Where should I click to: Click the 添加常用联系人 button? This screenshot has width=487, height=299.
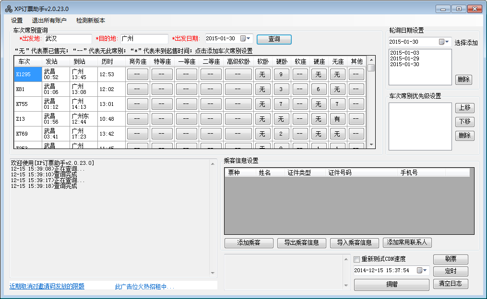pos(407,243)
